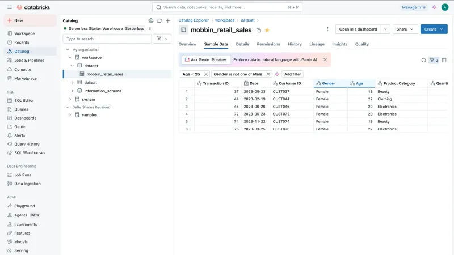Toggle the column side panel icon

click(444, 60)
